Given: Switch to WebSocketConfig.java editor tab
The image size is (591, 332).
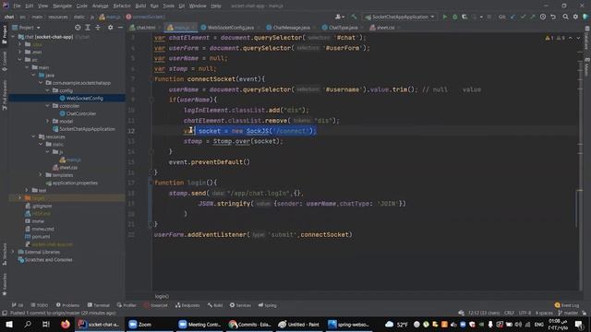Looking at the screenshot, I should pos(228,28).
